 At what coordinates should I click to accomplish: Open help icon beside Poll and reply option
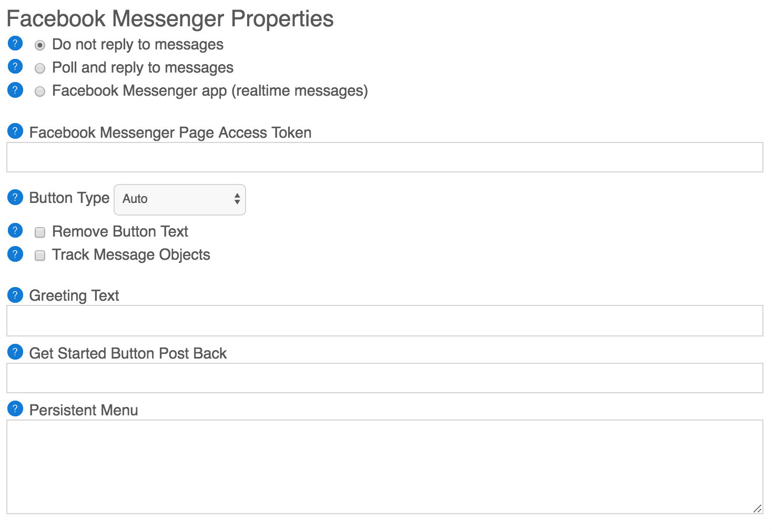coord(15,66)
